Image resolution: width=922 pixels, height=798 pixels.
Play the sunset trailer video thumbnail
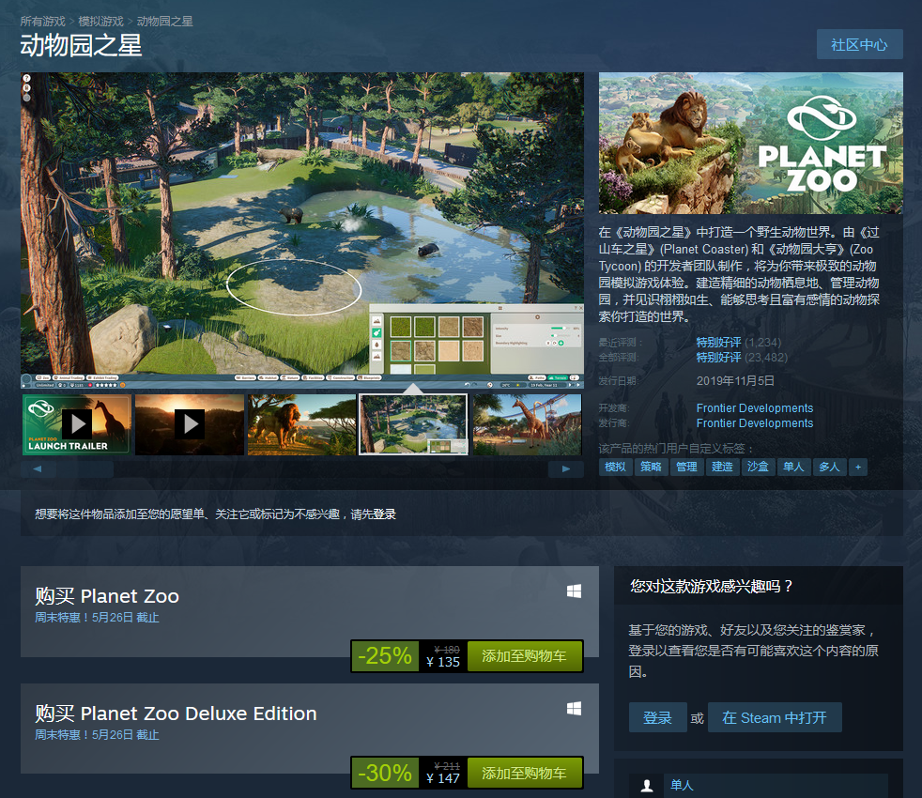(x=190, y=424)
